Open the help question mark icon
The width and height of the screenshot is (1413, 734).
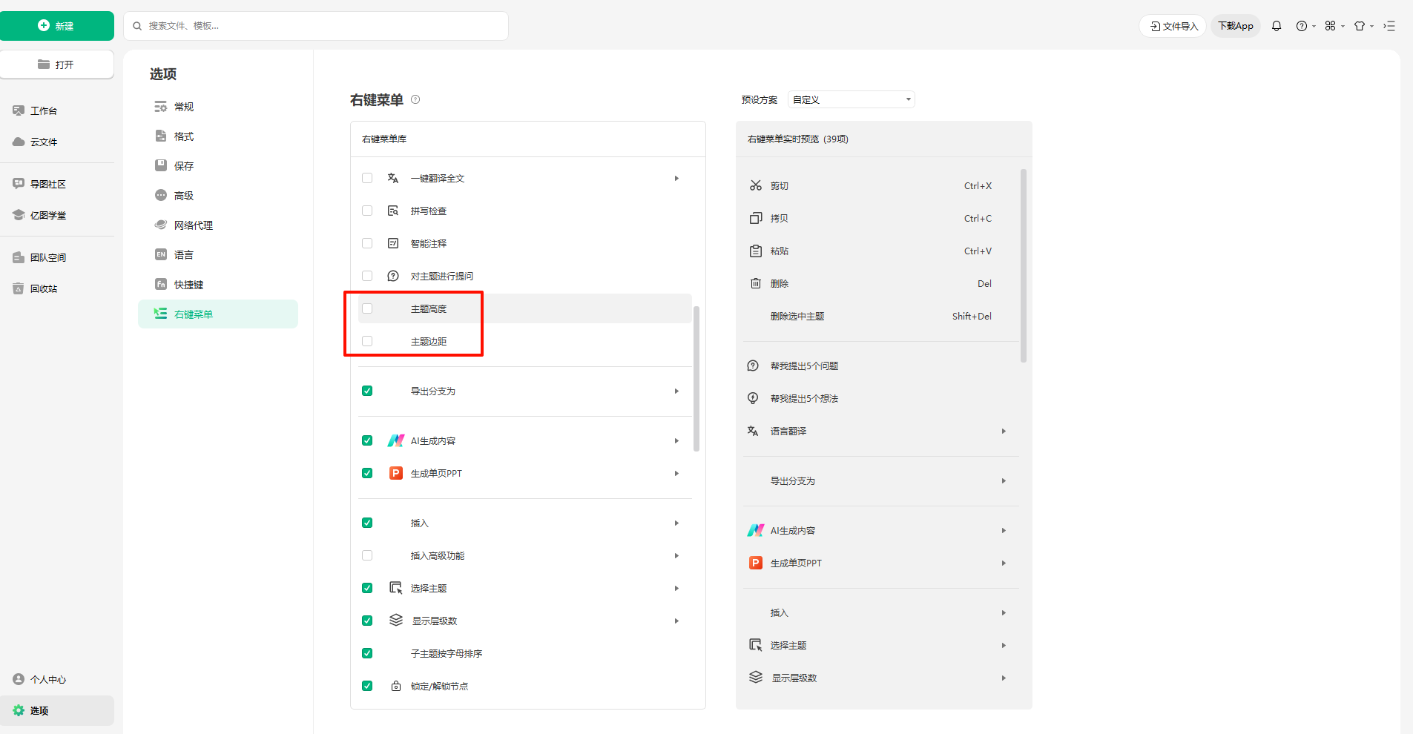click(x=1302, y=26)
